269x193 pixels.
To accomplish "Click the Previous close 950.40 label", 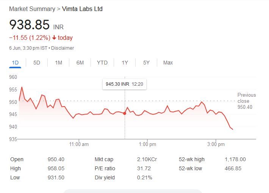I will 247,101.
